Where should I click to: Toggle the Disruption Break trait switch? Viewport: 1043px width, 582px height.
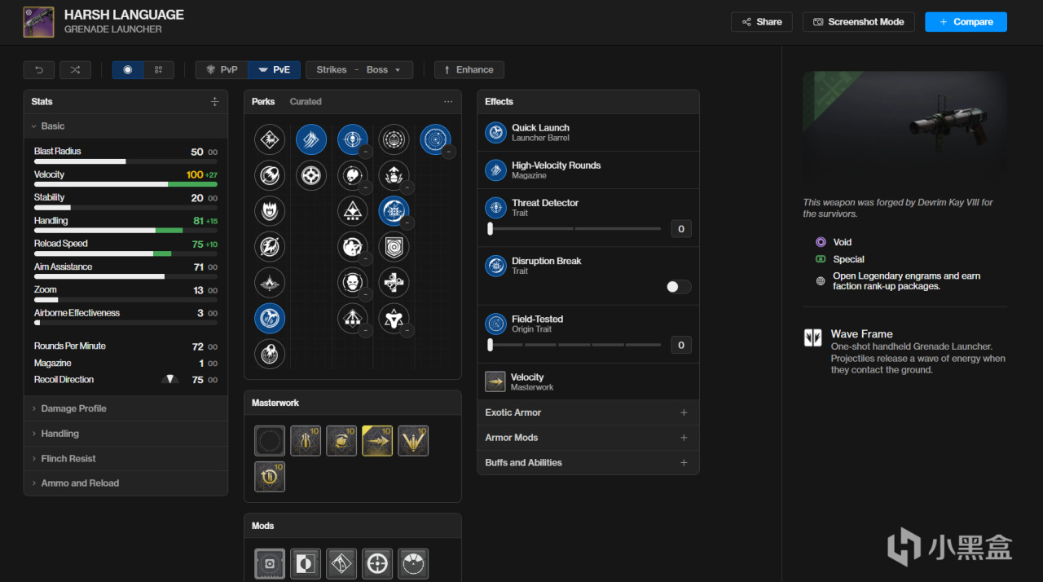point(679,287)
